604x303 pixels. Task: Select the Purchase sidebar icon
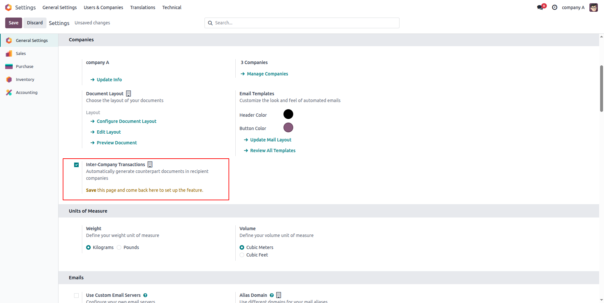click(9, 66)
